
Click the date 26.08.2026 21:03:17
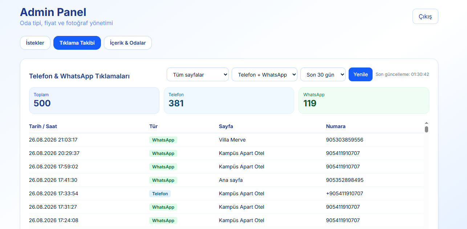click(53, 140)
